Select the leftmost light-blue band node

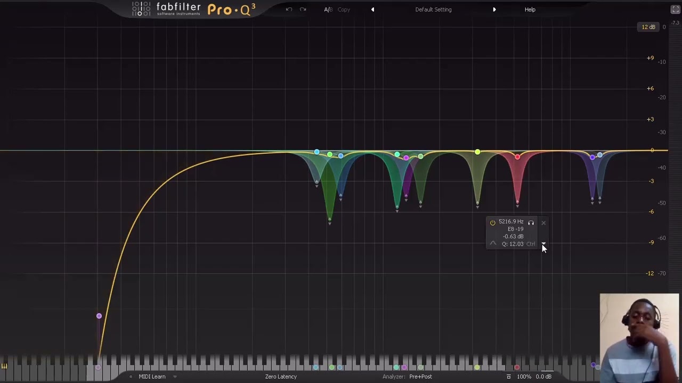tap(316, 153)
